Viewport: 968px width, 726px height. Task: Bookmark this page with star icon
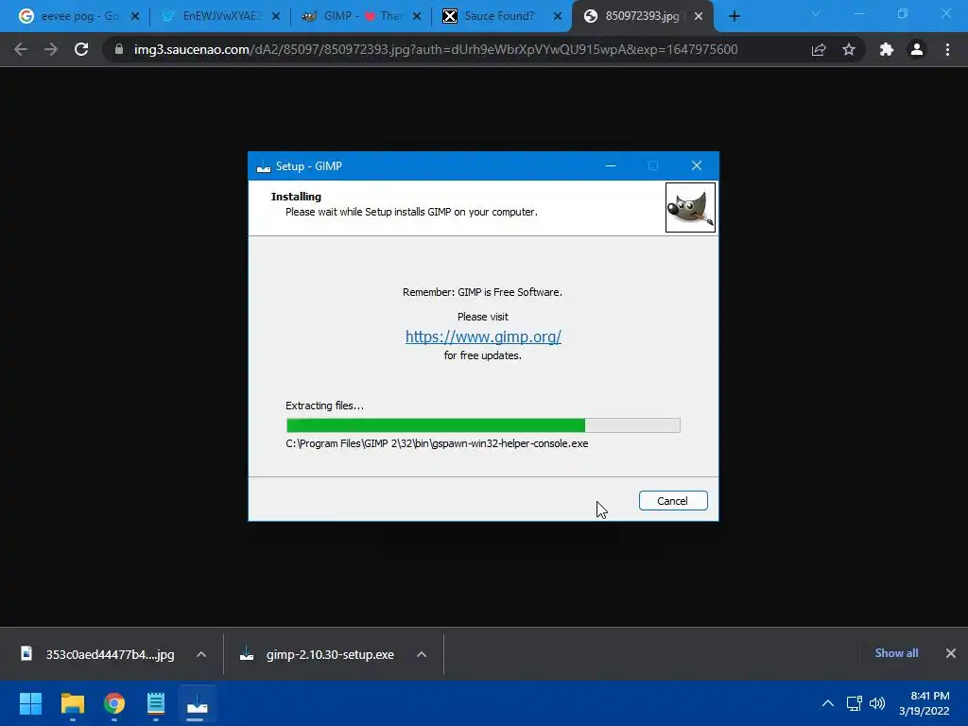pyautogui.click(x=849, y=49)
